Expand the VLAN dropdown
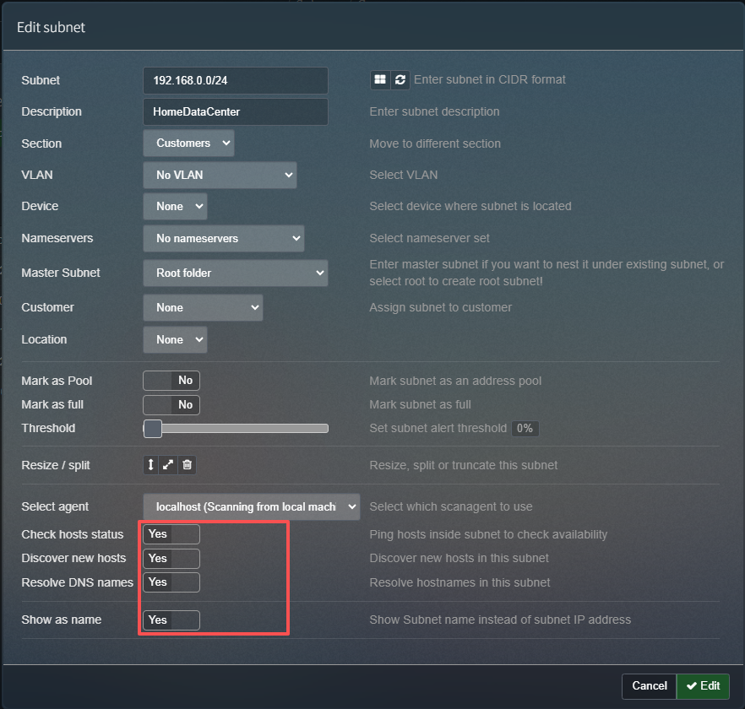Viewport: 745px width, 709px height. (x=220, y=176)
